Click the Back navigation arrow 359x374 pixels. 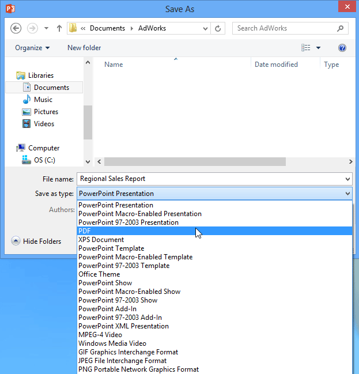[16, 28]
